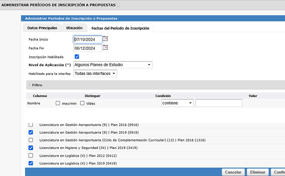Click the filter Valor text field

[x=219, y=103]
